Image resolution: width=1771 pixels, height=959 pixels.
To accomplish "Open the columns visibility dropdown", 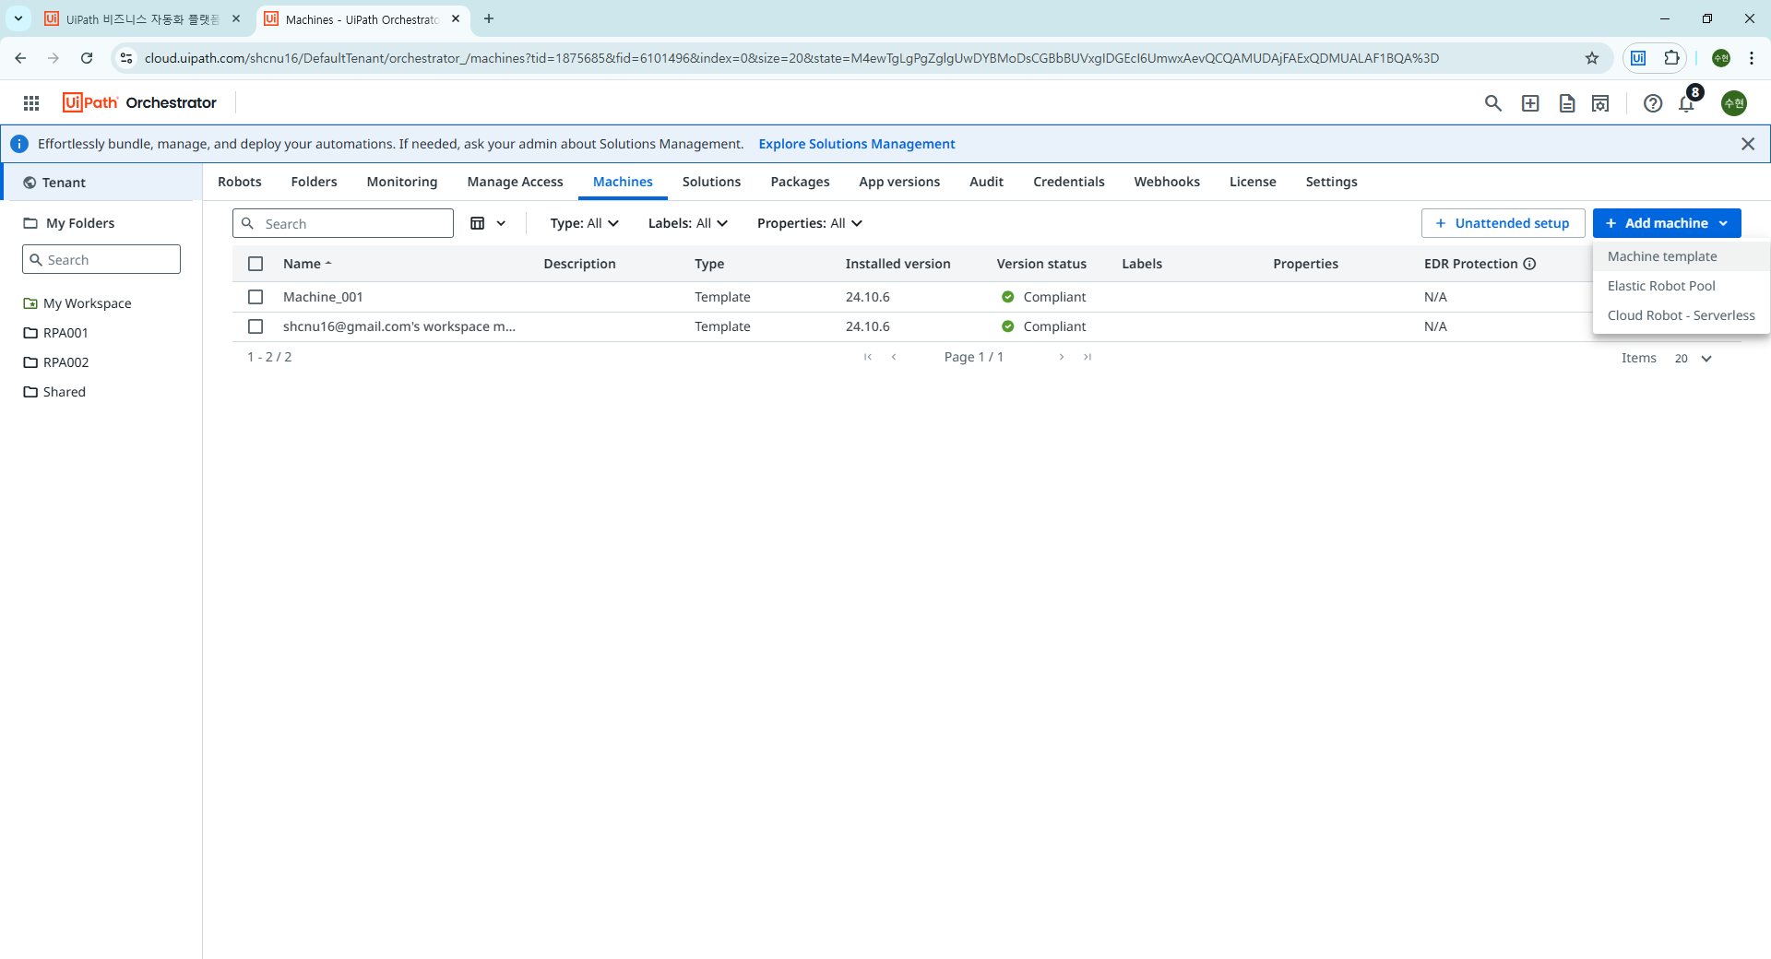I will click(x=488, y=223).
